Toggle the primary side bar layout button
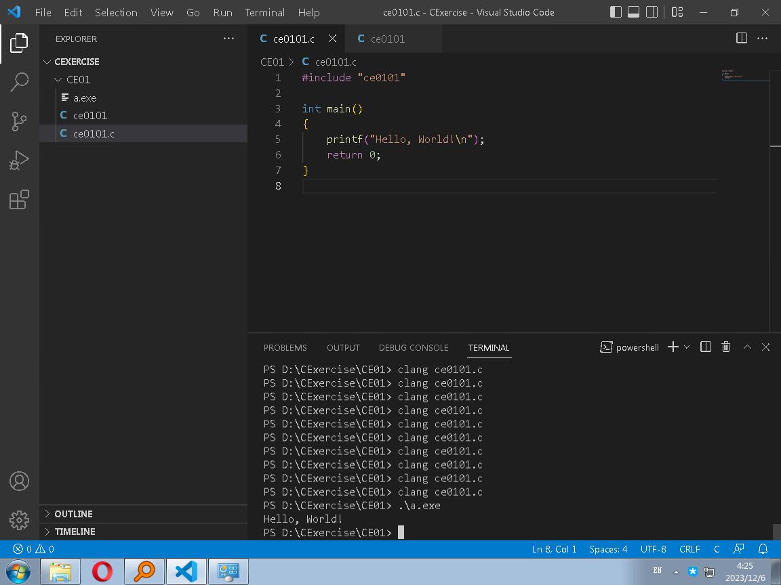 coord(616,12)
